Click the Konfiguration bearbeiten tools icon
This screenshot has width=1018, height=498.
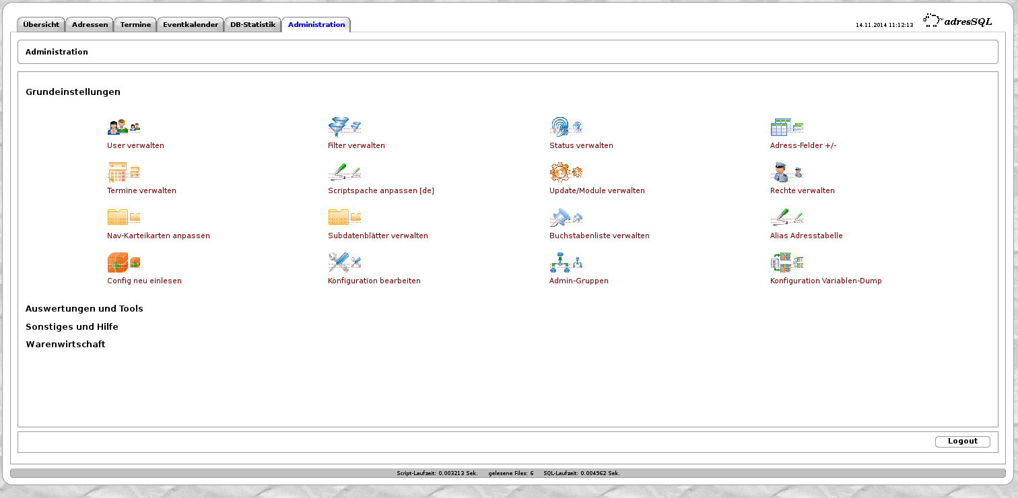344,262
